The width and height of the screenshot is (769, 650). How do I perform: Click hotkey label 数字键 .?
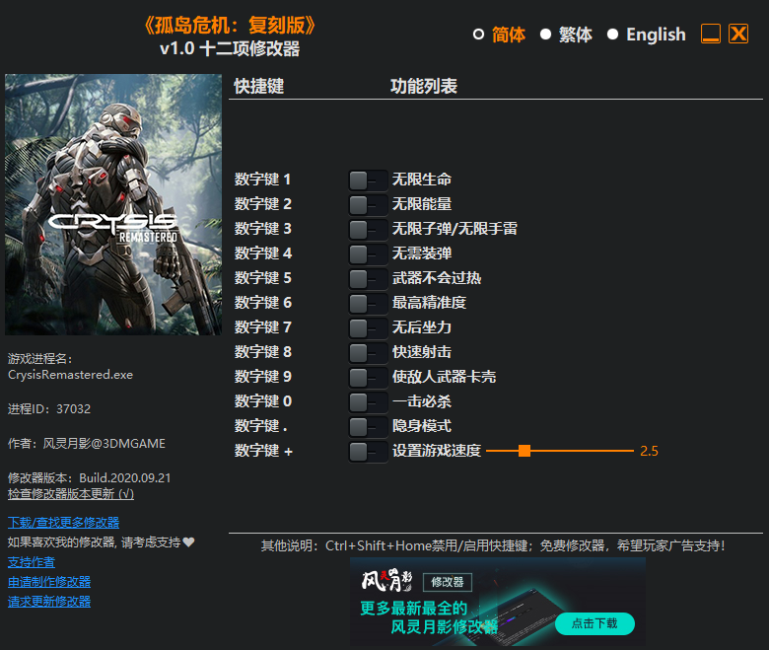261,426
